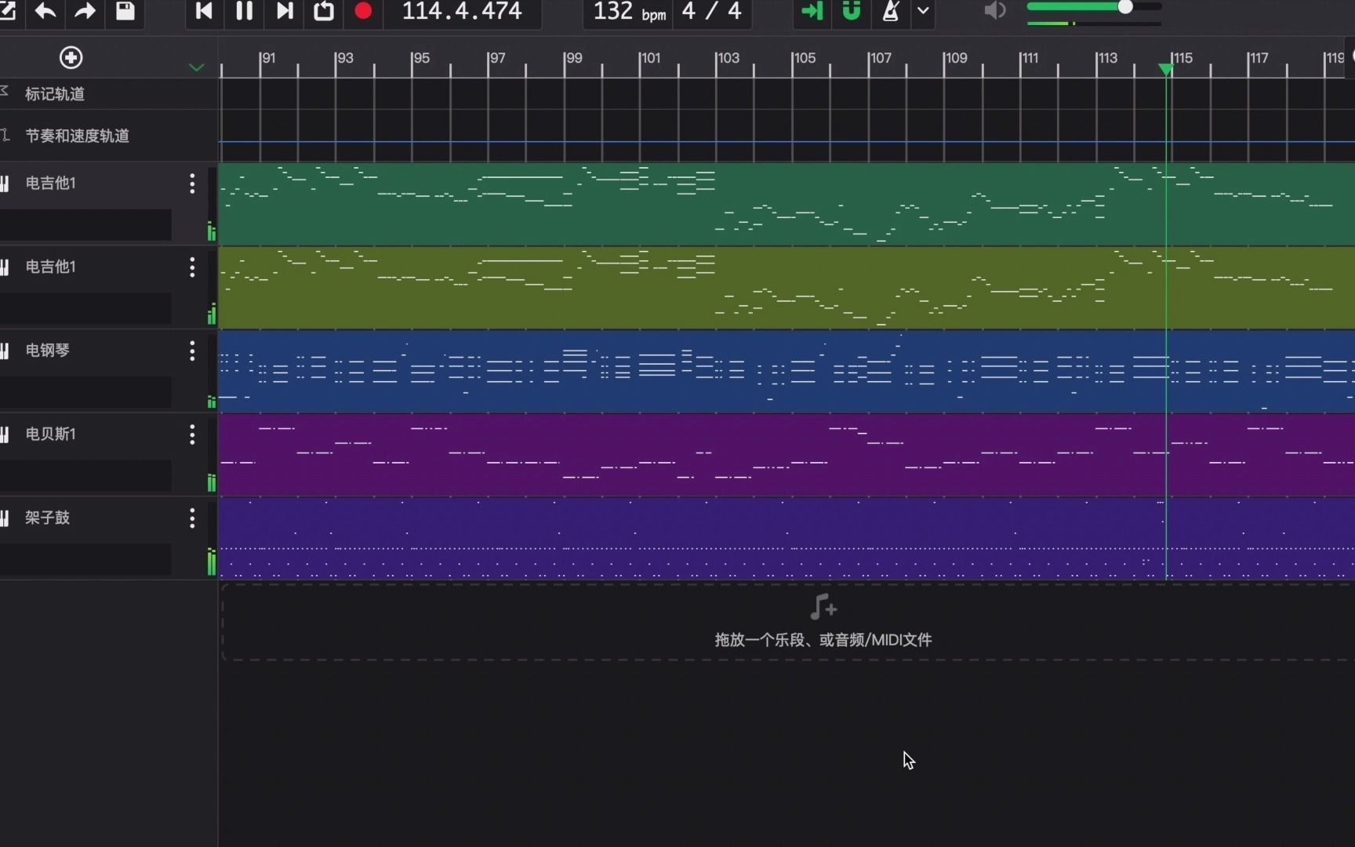This screenshot has height=847, width=1355.
Task: Open the options menu for the first 电吉他1 track
Action: 192,184
